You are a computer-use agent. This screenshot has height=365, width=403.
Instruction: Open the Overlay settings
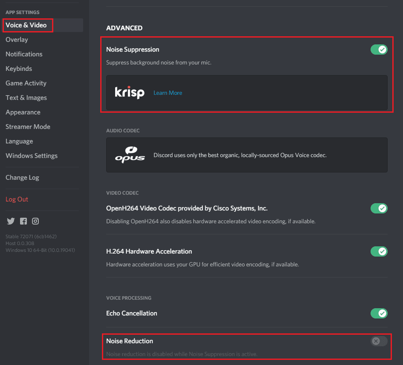click(x=17, y=39)
